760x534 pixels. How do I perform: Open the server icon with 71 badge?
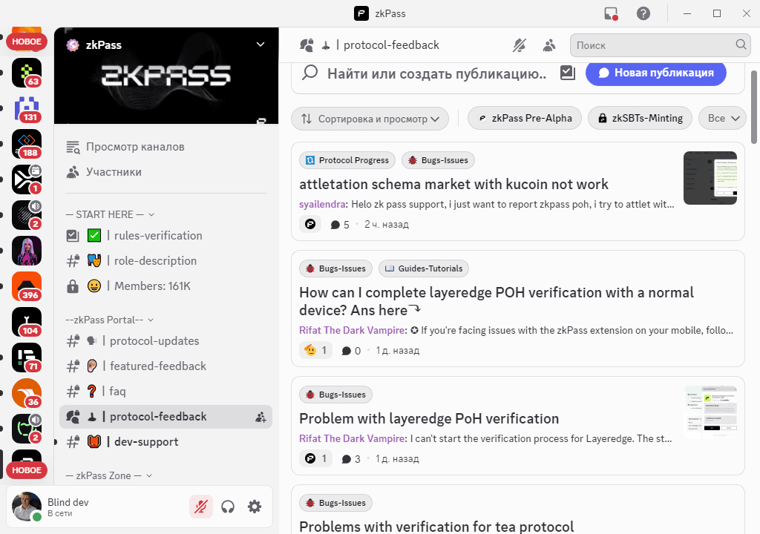(27, 357)
